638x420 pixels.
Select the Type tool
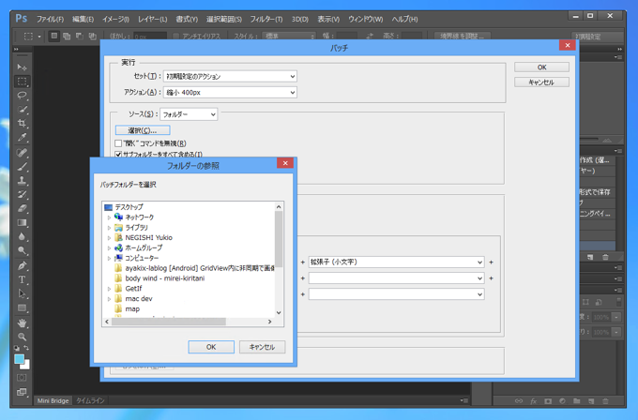click(x=22, y=279)
